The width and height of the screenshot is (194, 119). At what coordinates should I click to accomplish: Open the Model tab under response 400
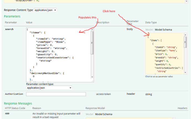click(x=89, y=114)
